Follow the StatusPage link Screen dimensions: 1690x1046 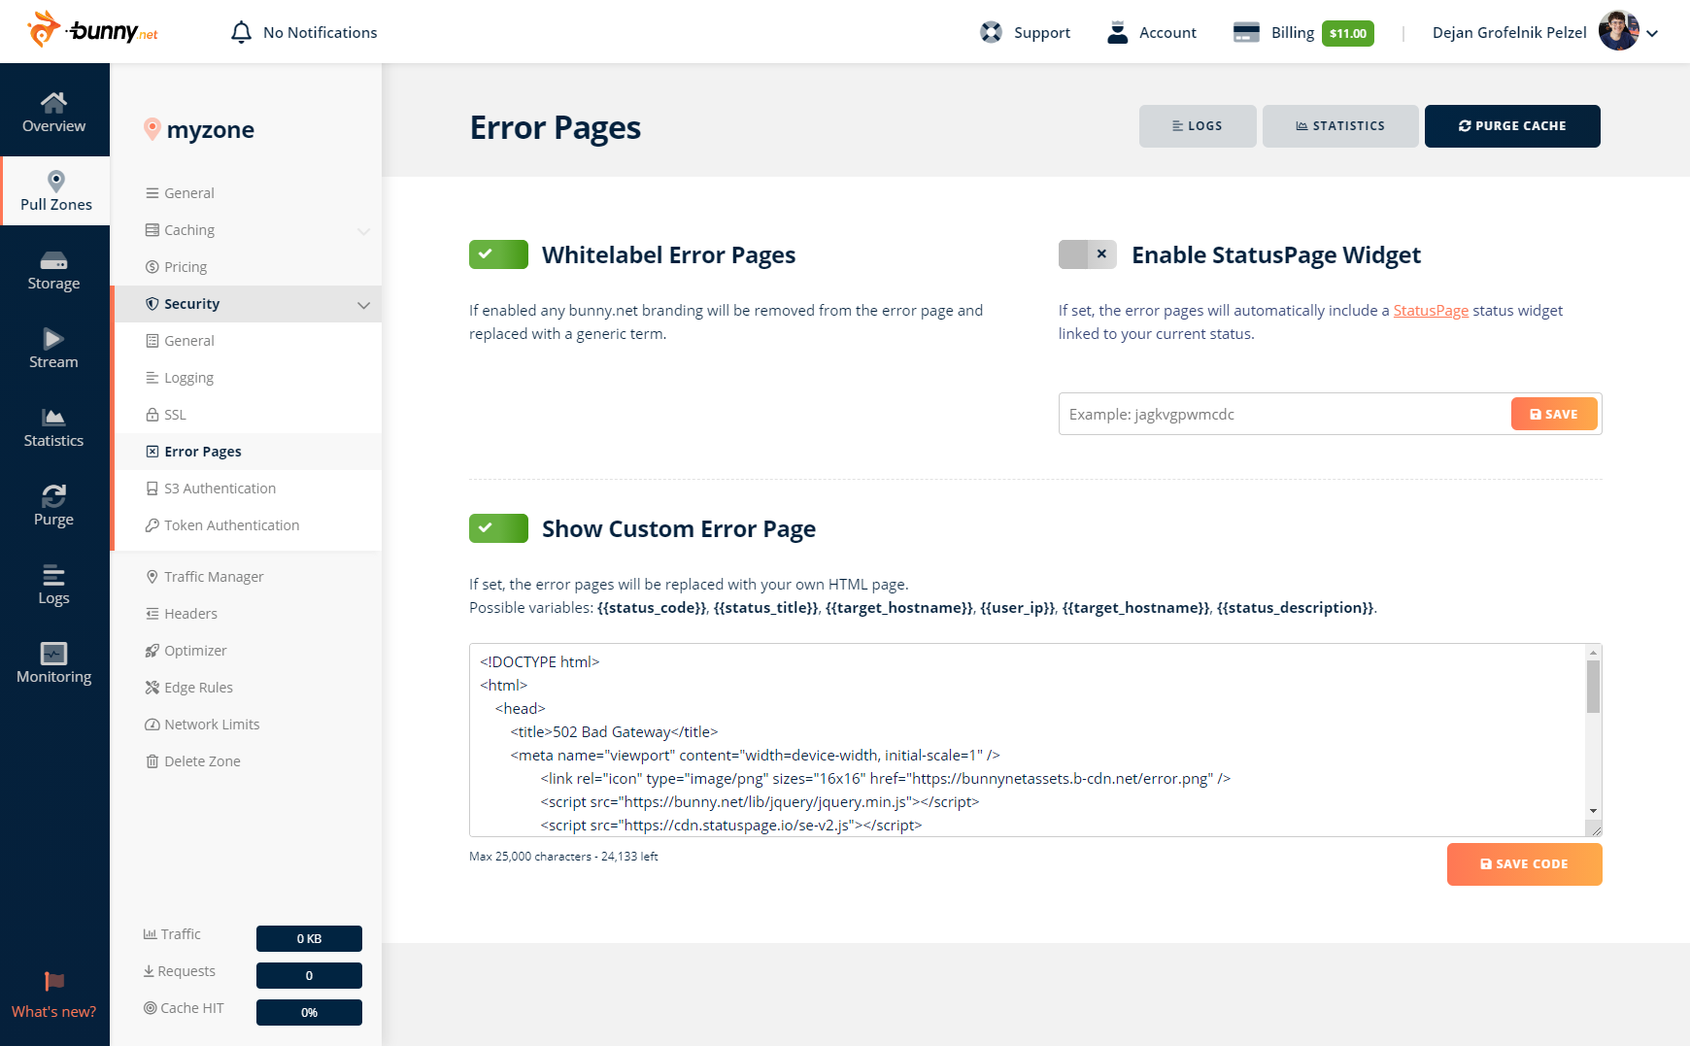pyautogui.click(x=1431, y=311)
